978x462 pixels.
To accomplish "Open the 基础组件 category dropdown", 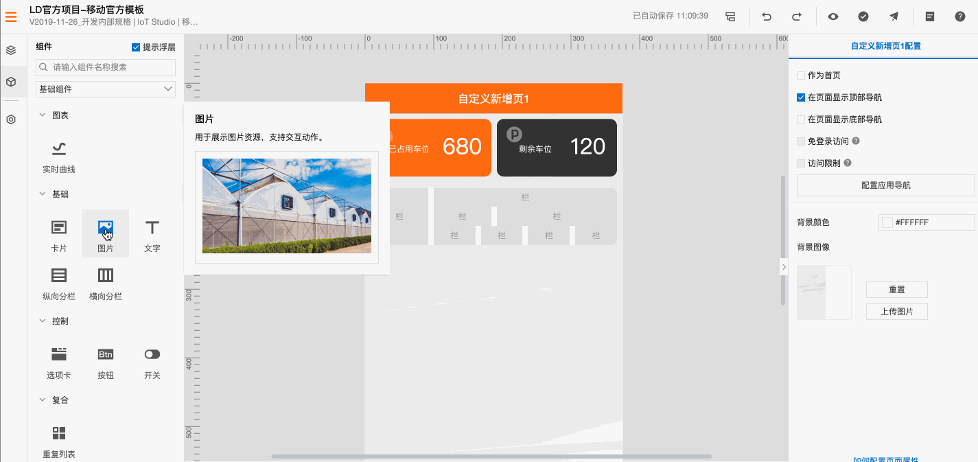I will (106, 89).
